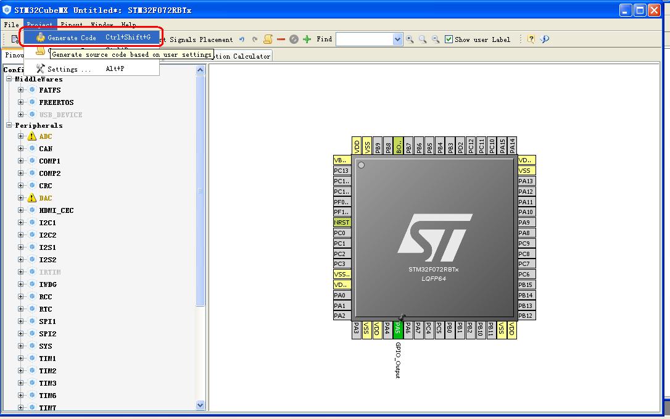Choose Generate Code from the Project menu
Viewport: 670px width, 419px height.
(91, 38)
